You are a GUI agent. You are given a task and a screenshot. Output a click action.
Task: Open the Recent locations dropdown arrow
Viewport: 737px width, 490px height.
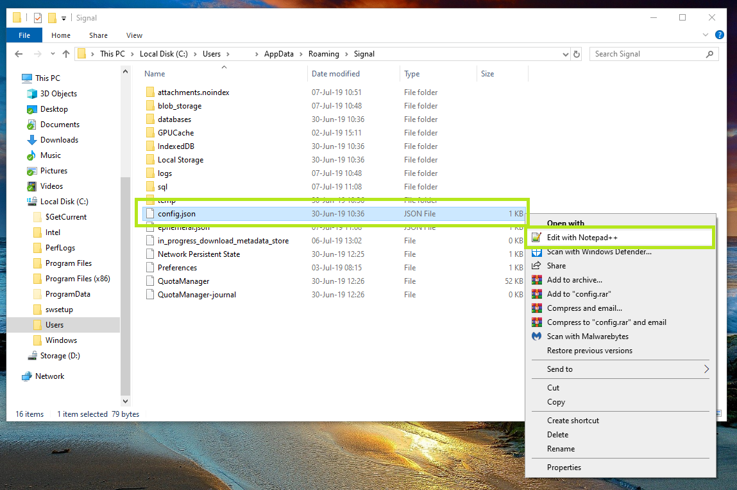(x=53, y=54)
